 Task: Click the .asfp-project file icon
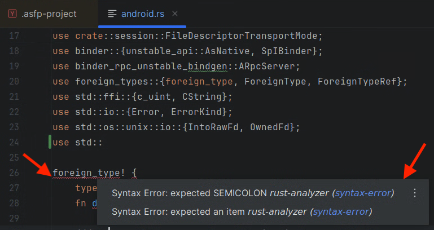point(12,14)
